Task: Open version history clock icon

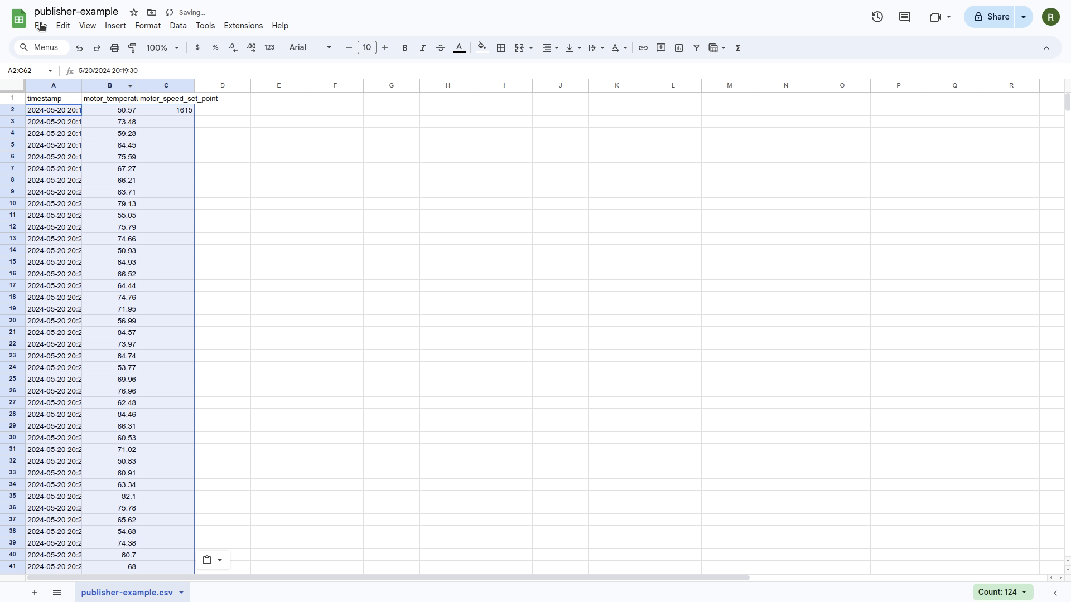Action: coord(877,17)
